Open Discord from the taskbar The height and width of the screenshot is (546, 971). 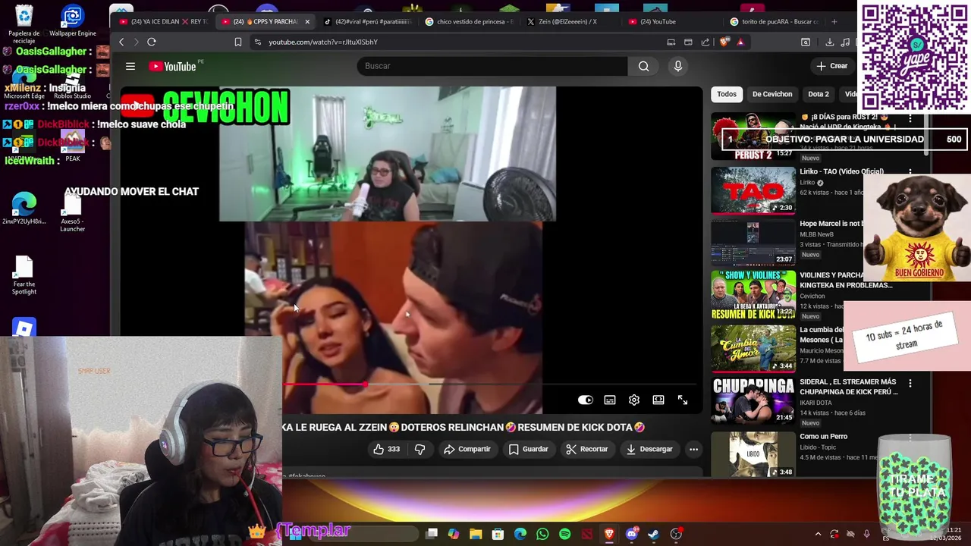coord(631,535)
